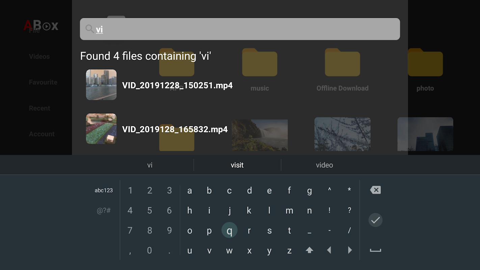Tap the letter v key
The height and width of the screenshot is (270, 480).
click(x=209, y=251)
